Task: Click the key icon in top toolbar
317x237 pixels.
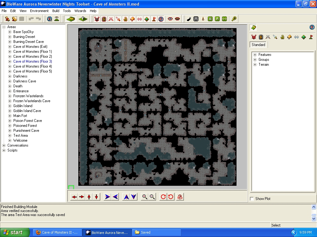Action: [234, 19]
